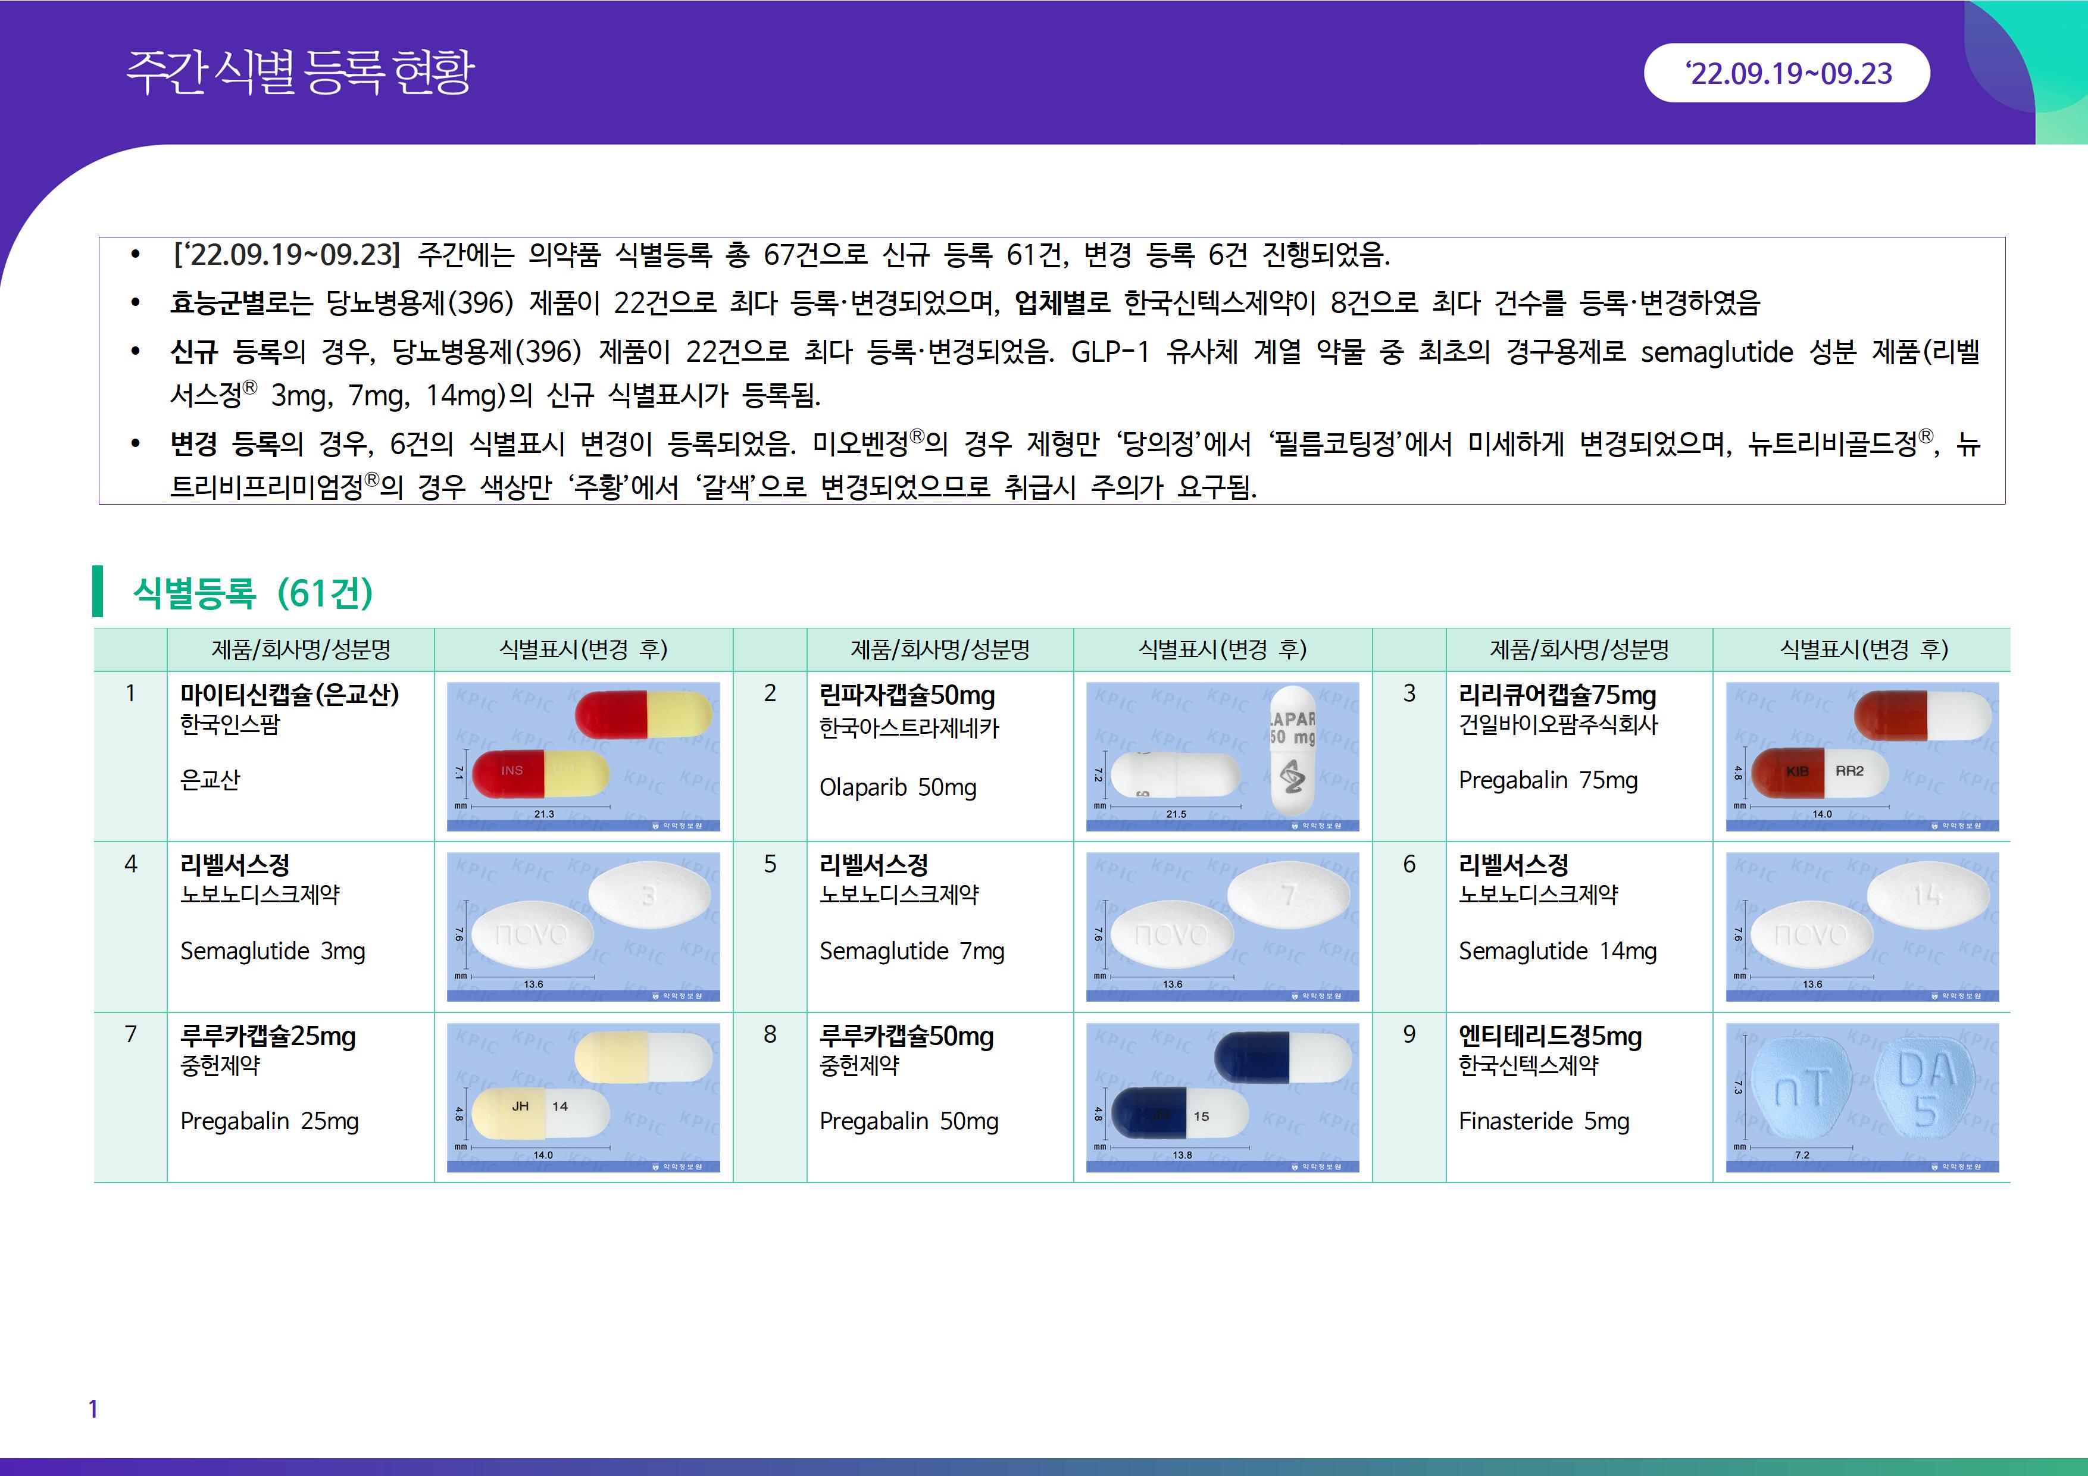The image size is (2088, 1476).
Task: Click the company name 한국아스트라제네카
Action: [908, 727]
